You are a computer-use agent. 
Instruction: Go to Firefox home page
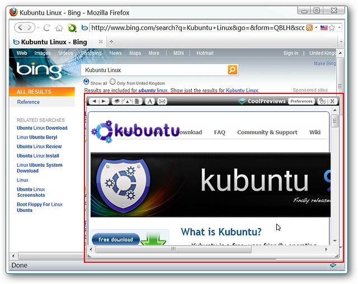tap(59, 28)
